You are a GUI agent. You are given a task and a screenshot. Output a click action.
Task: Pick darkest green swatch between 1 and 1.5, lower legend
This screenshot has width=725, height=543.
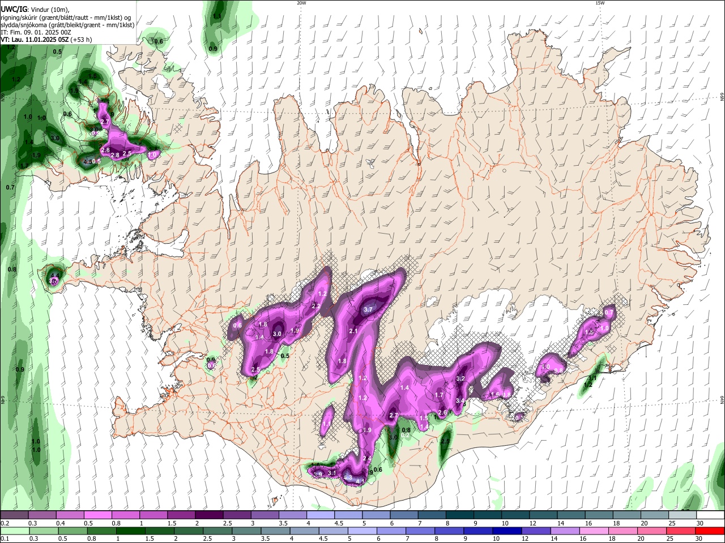pyautogui.click(x=130, y=531)
